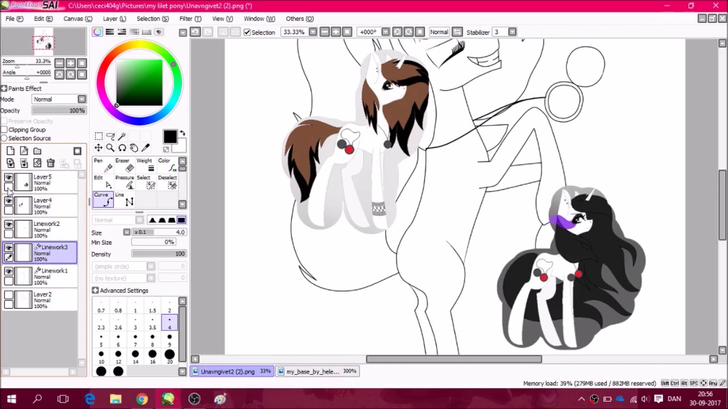Adjust the layer Opacity slider

coord(59,111)
